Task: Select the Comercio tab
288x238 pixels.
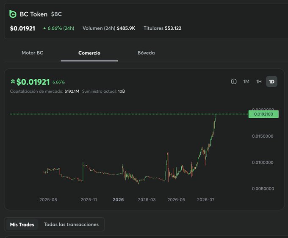Action: tap(89, 53)
